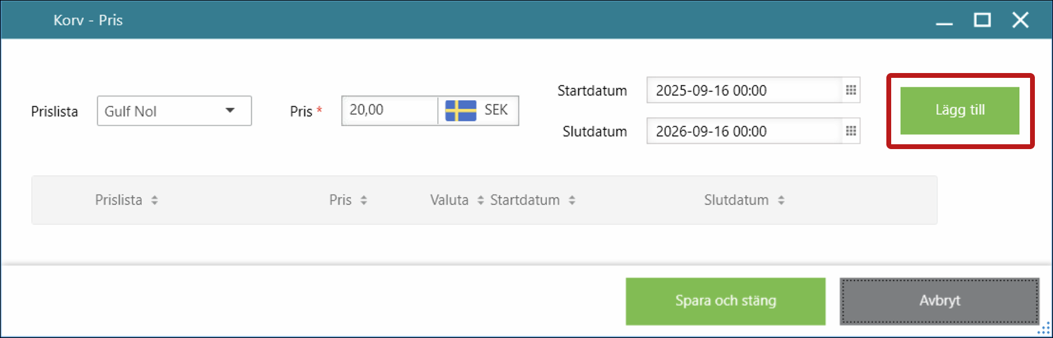The image size is (1053, 338).
Task: Sort by Startdatum column arrows
Action: [572, 200]
